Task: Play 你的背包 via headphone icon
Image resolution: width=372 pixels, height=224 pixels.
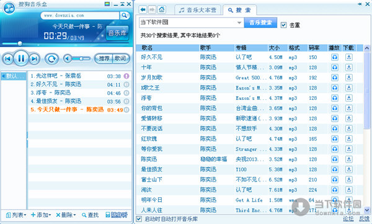Action: [x=335, y=109]
